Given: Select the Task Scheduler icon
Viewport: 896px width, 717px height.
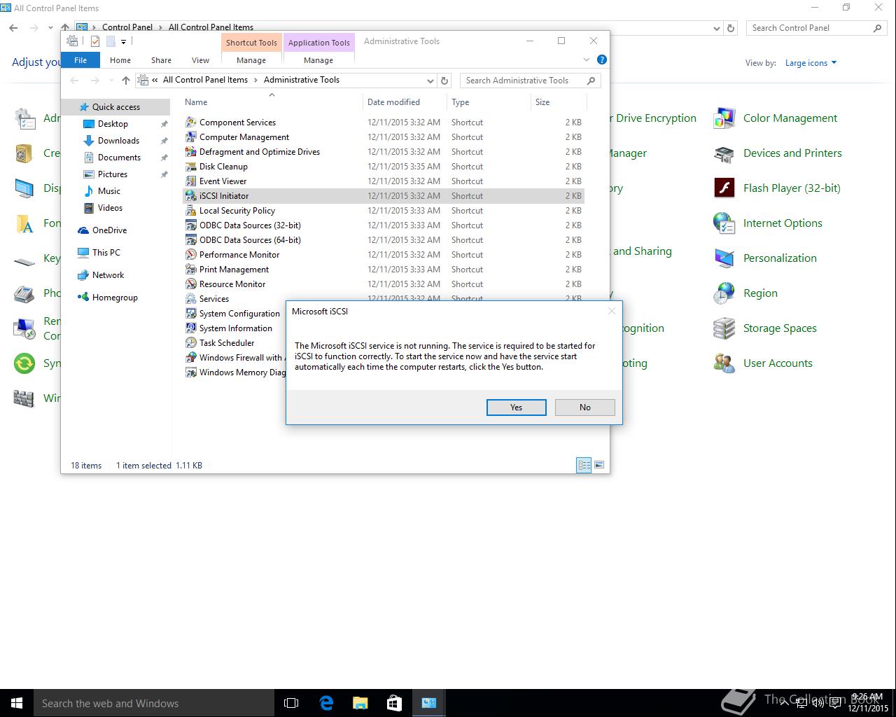Looking at the screenshot, I should click(x=191, y=343).
